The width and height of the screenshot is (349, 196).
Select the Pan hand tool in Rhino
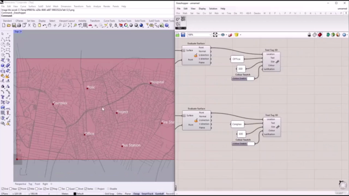click(50, 26)
